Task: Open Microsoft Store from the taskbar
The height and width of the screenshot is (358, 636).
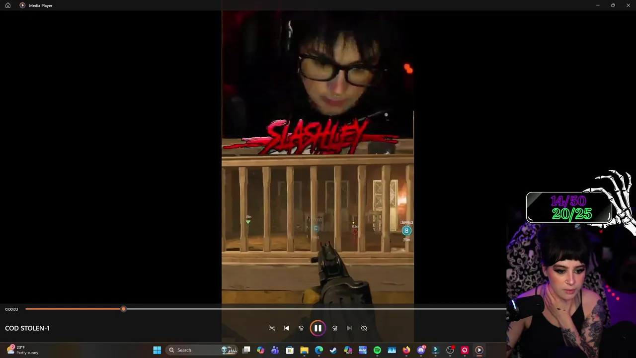Action: [x=290, y=350]
